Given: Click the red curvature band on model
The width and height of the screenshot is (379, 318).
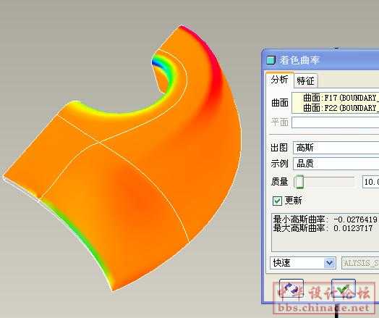Looking at the screenshot, I should pyautogui.click(x=211, y=61).
